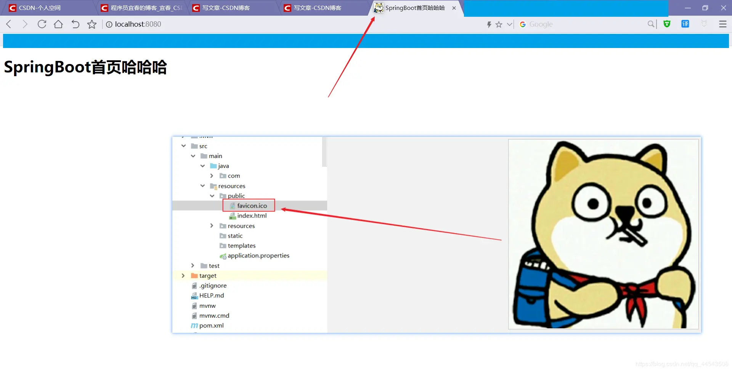Image resolution: width=732 pixels, height=371 pixels.
Task: Click the small star beside the lightning icon
Action: (x=499, y=24)
